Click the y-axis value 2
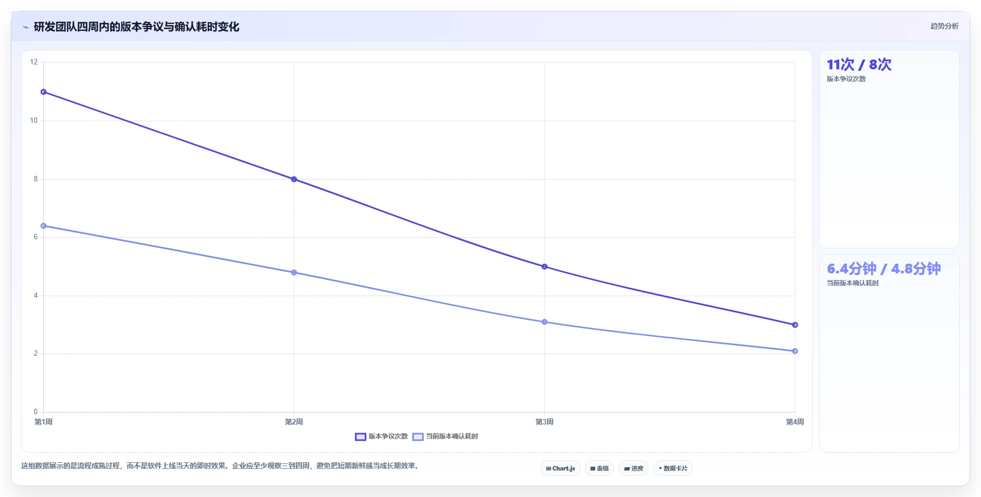981x497 pixels. pos(36,354)
